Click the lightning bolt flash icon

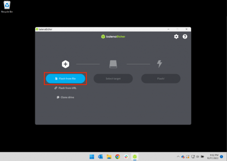pyautogui.click(x=160, y=64)
